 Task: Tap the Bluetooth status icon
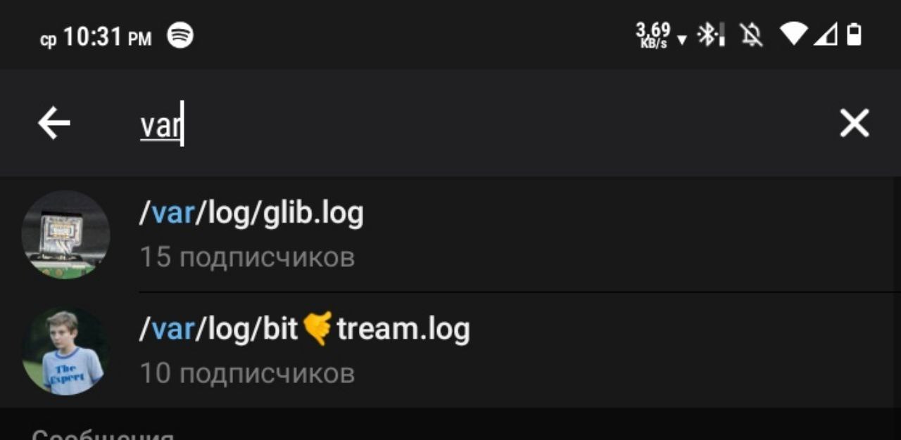[x=710, y=34]
